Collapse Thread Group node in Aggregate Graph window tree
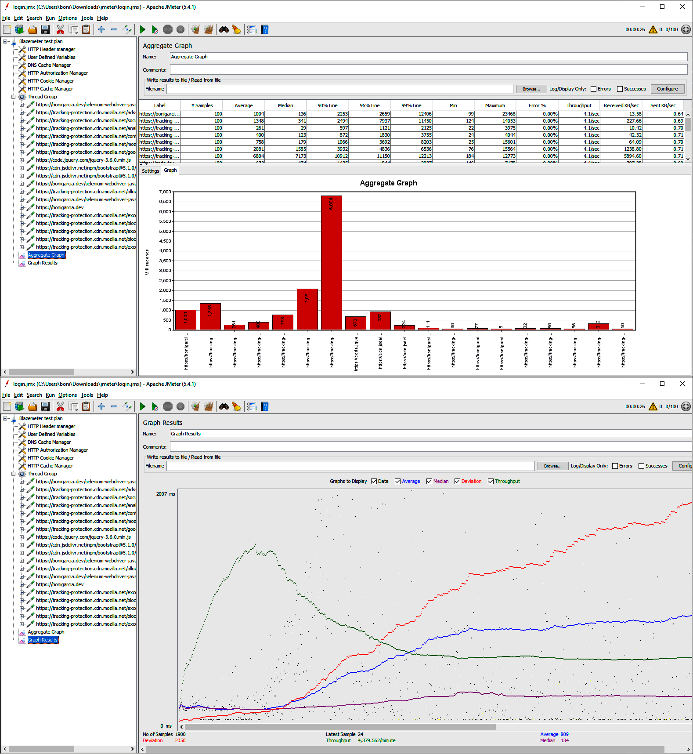 [x=14, y=97]
